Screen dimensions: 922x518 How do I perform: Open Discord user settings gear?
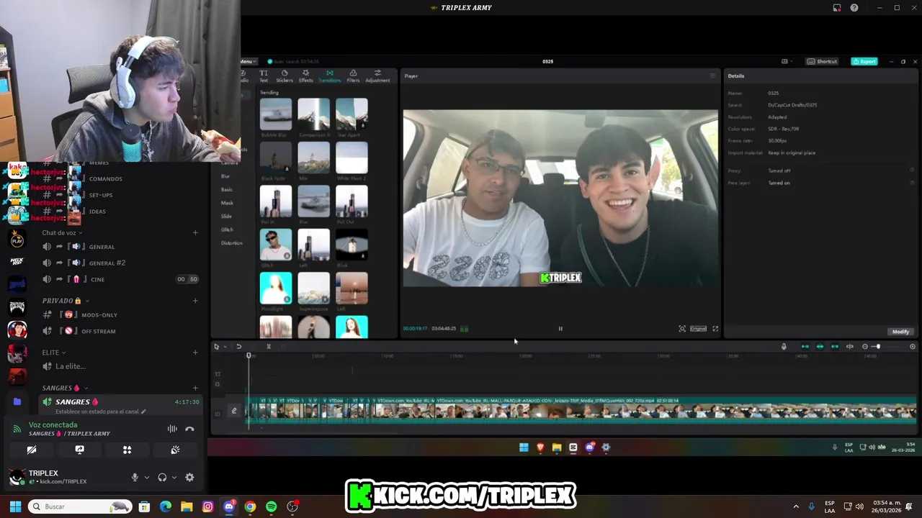(x=189, y=477)
